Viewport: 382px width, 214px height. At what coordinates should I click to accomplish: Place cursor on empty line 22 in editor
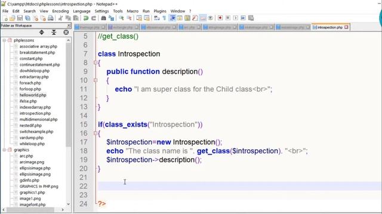click(239, 186)
